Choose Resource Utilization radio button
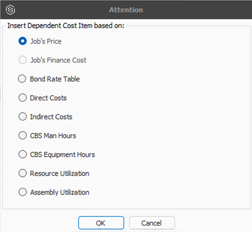Viewport: 252px width, 232px height. 22,173
